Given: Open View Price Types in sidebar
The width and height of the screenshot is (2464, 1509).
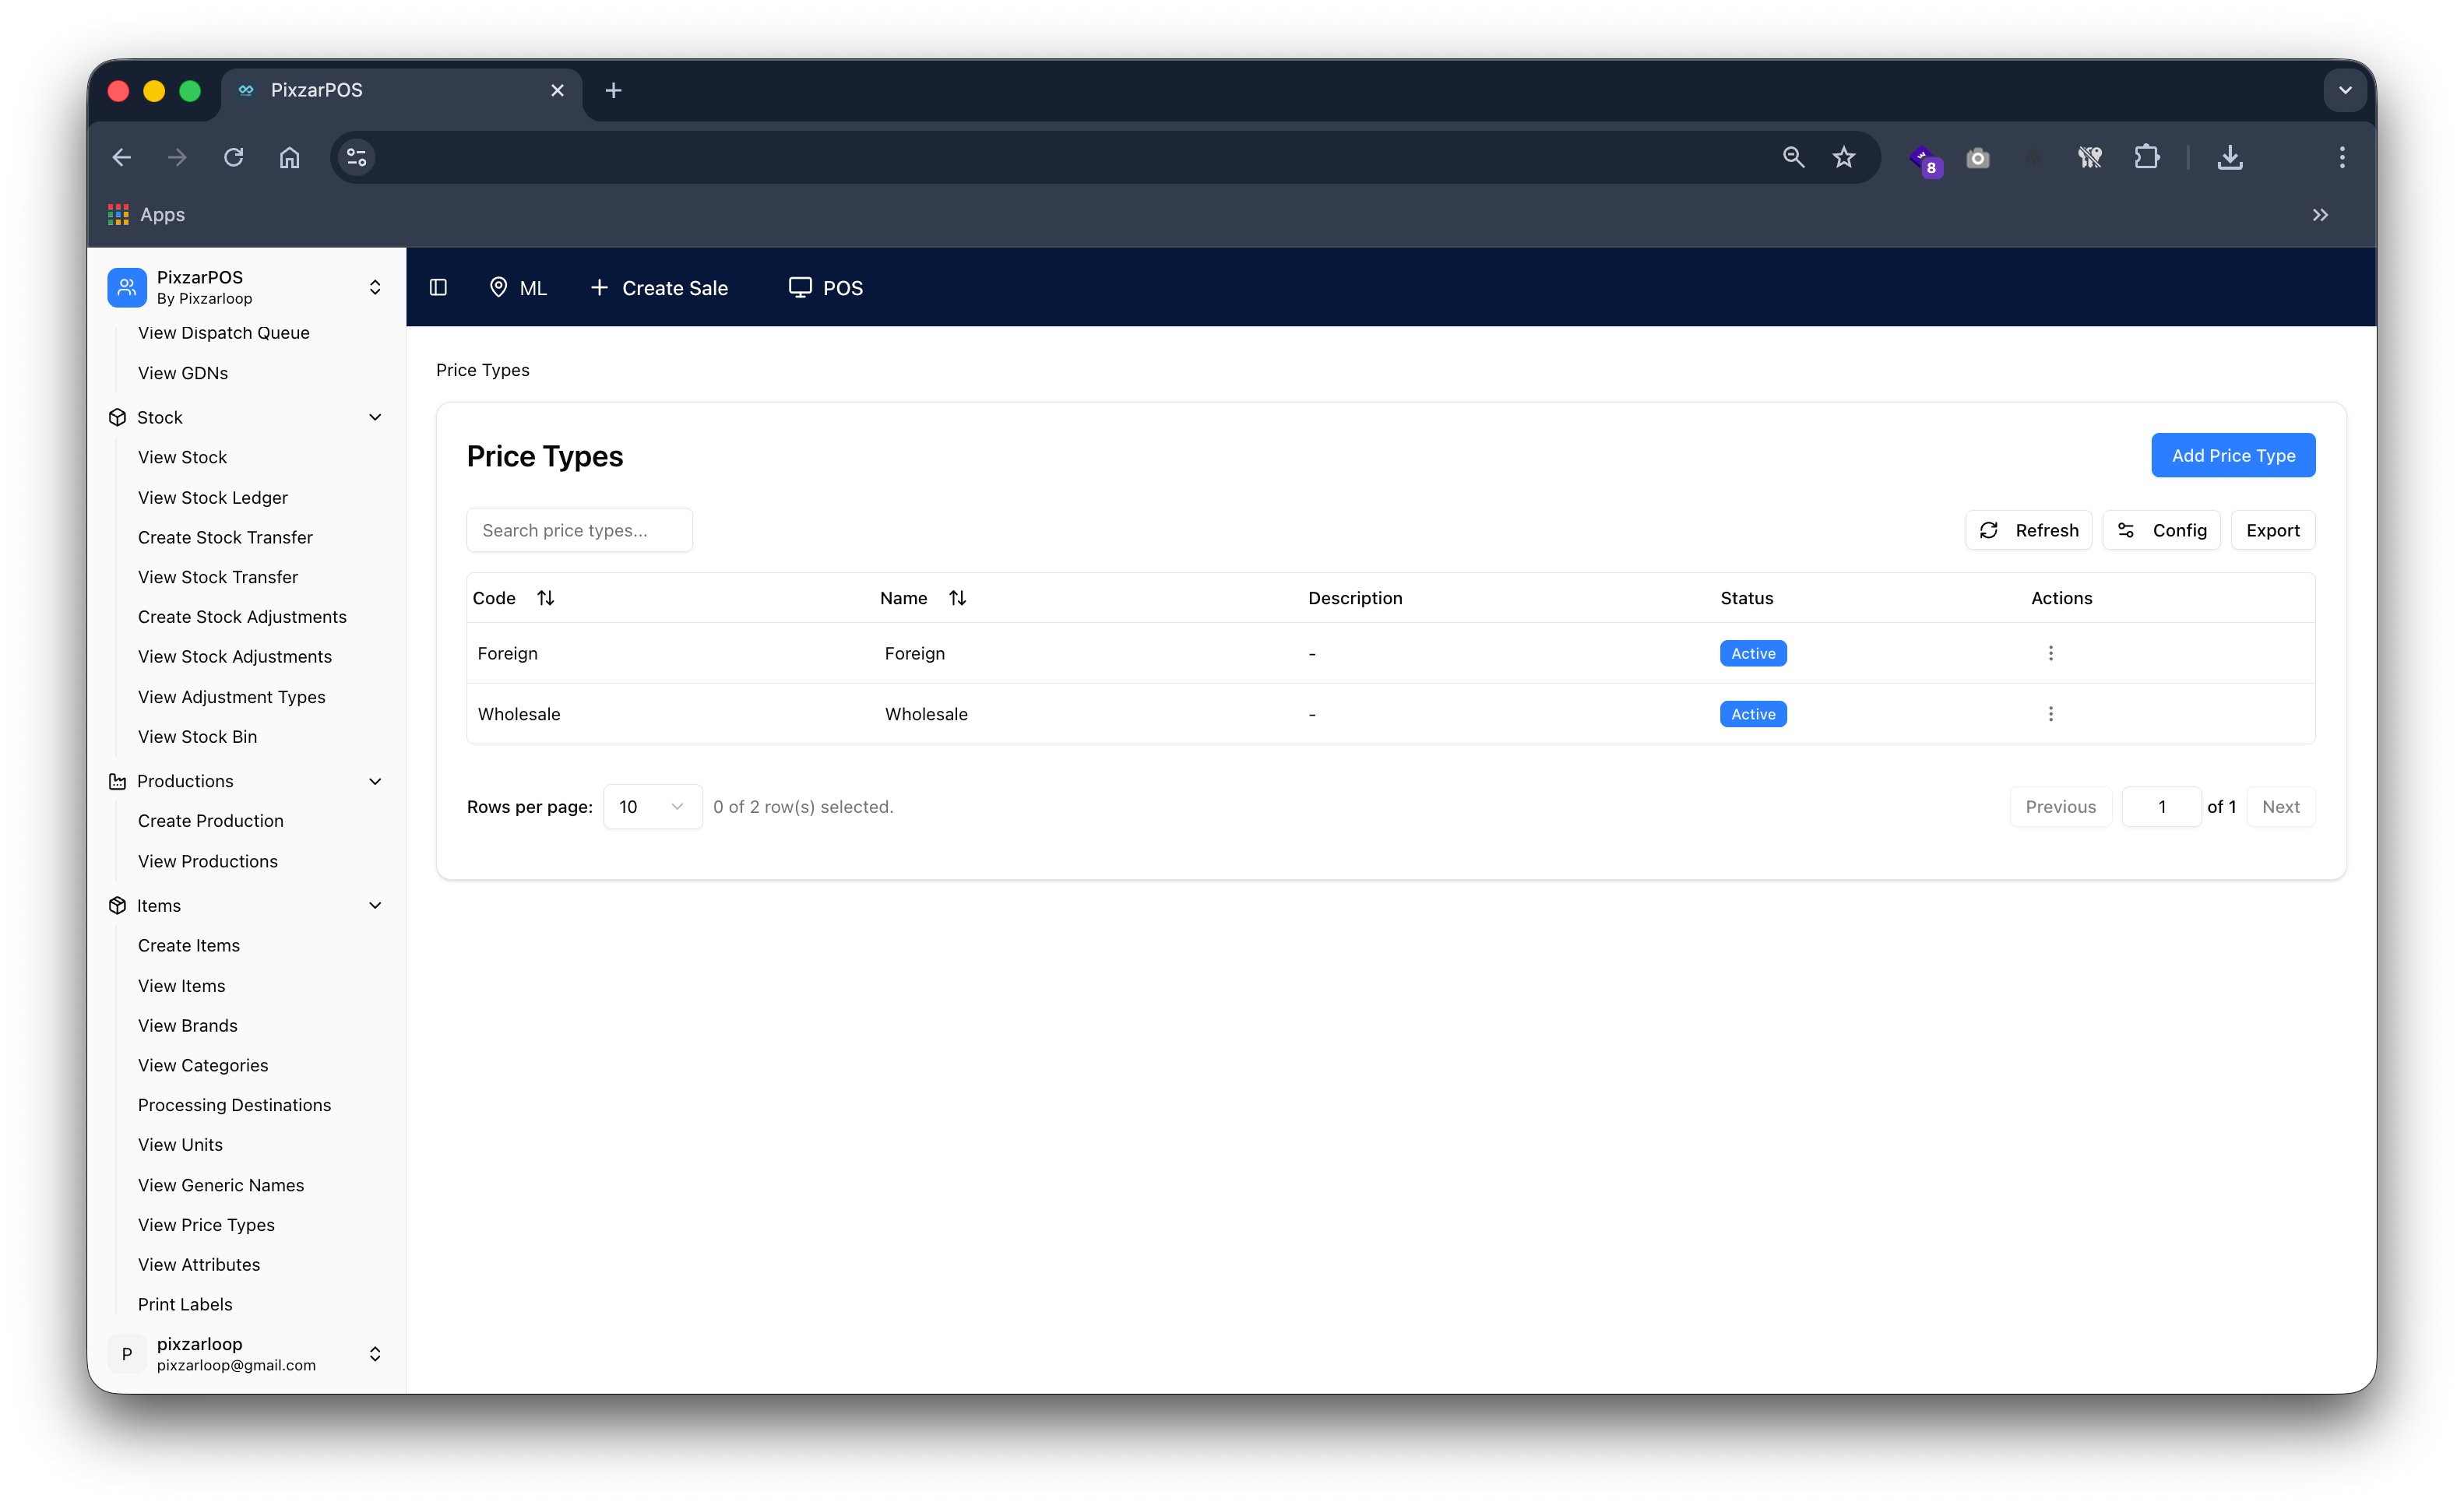Looking at the screenshot, I should point(206,1224).
